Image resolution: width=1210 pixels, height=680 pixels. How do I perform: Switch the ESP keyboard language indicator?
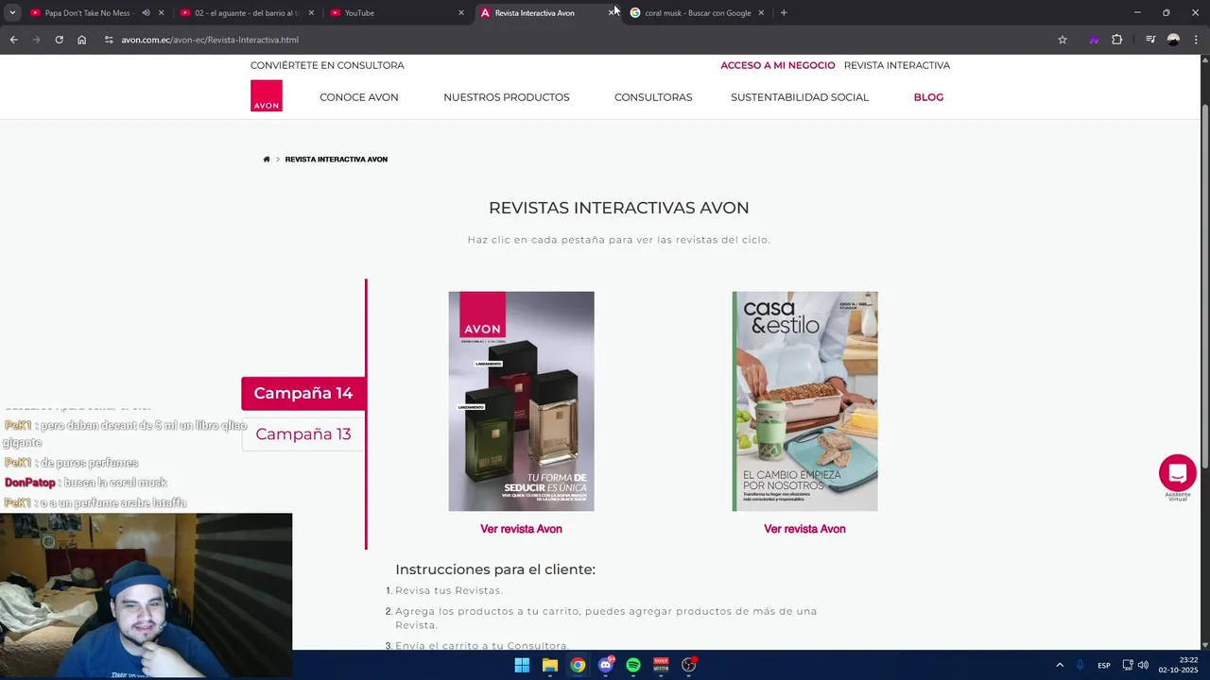1104,665
